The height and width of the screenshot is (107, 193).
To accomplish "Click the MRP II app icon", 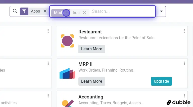I will pyautogui.click(x=67, y=73).
